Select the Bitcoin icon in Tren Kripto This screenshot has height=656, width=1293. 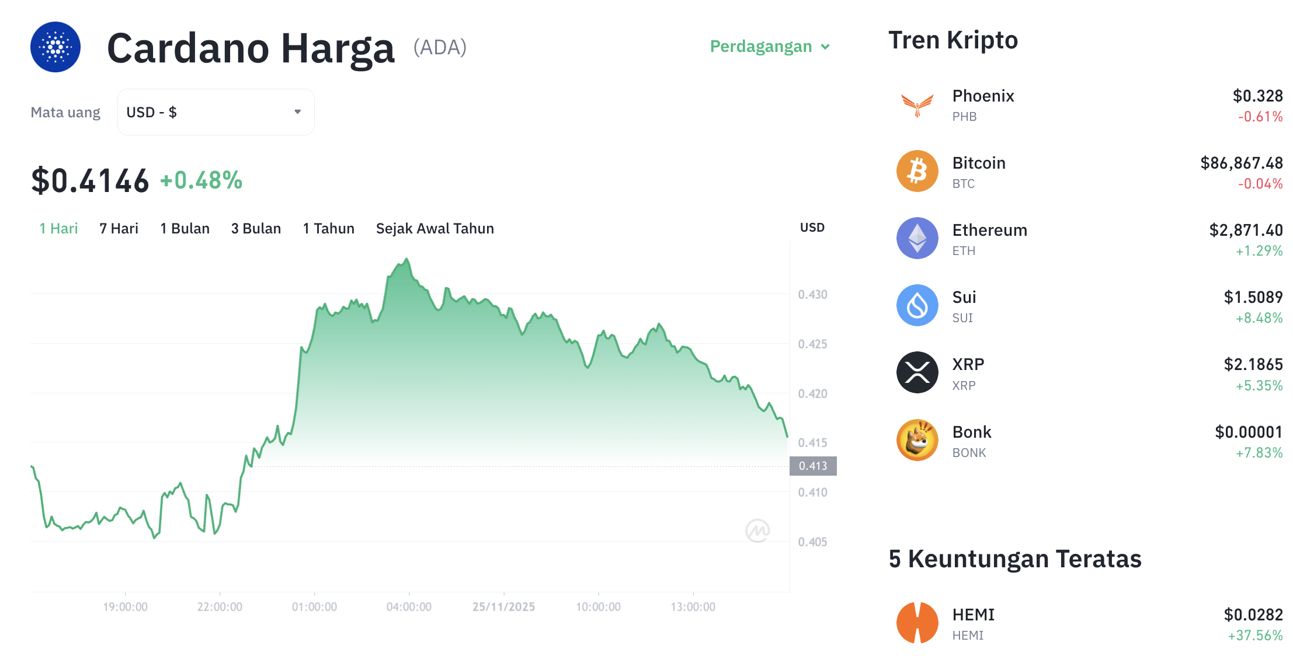917,171
